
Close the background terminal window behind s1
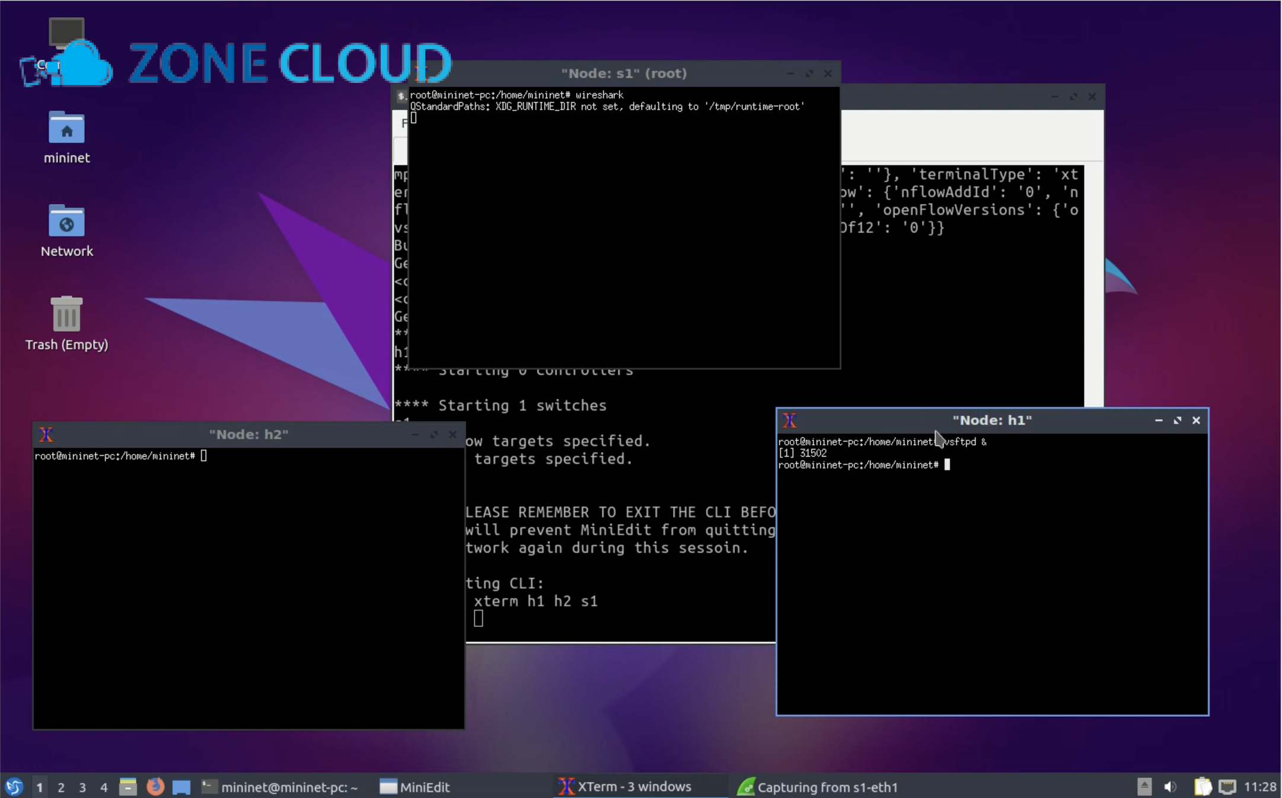point(1092,97)
